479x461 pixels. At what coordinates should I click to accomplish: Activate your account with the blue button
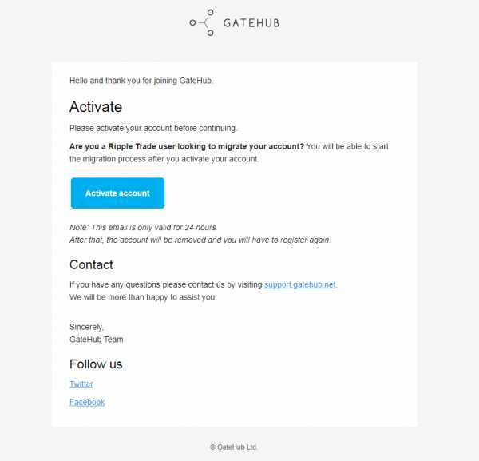[x=117, y=193]
